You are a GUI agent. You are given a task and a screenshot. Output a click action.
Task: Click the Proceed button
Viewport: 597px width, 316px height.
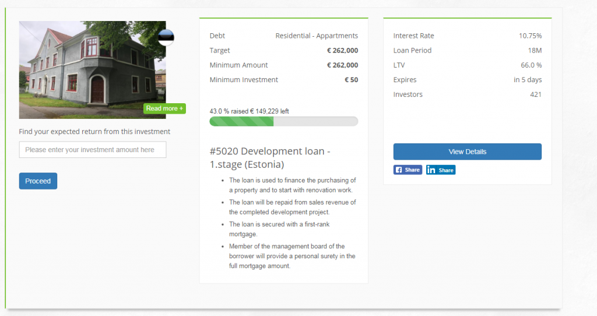38,181
